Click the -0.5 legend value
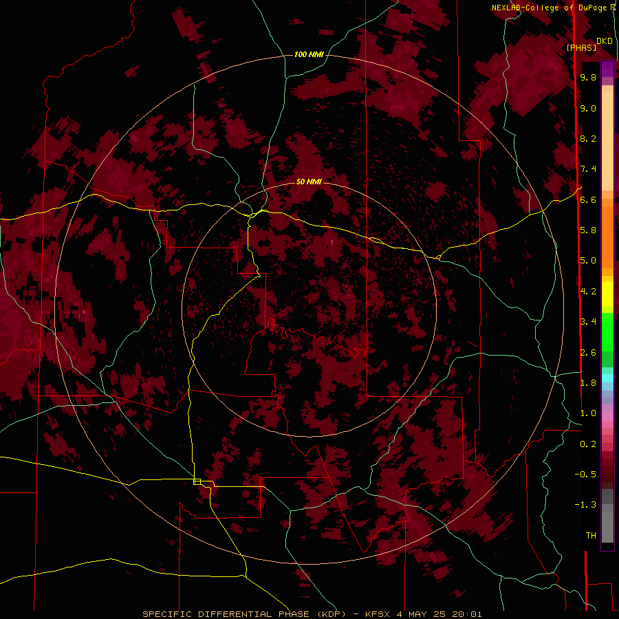The width and height of the screenshot is (619, 619). pos(585,475)
